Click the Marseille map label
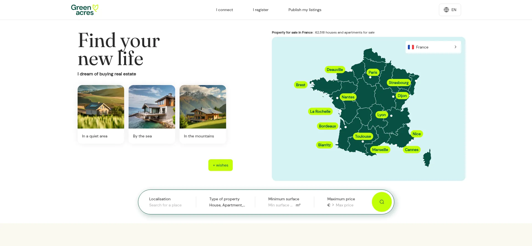 point(380,150)
